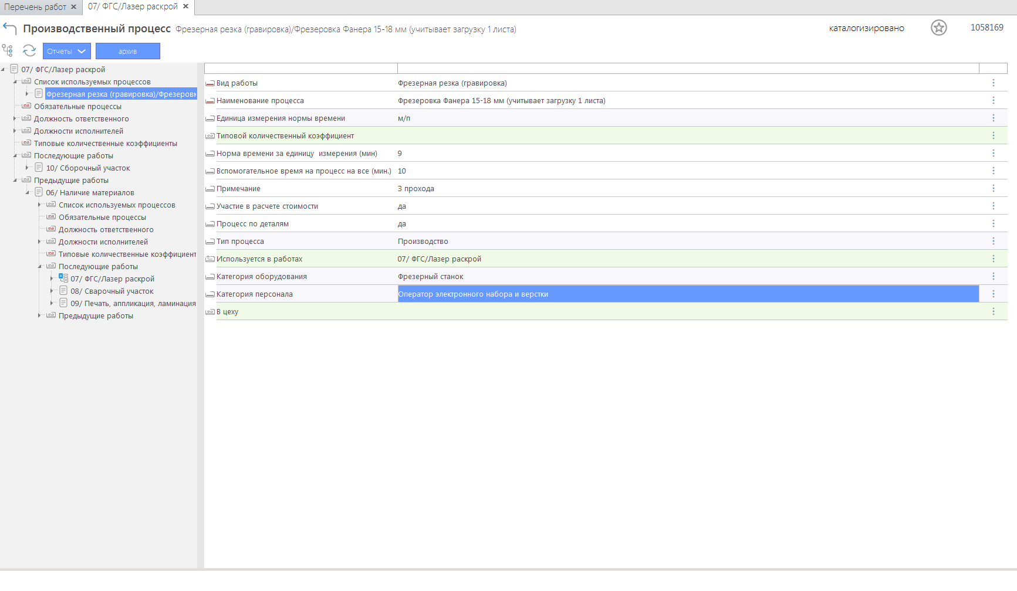Open three-dot menu for Примечание row
This screenshot has height=591, width=1017.
click(x=993, y=189)
